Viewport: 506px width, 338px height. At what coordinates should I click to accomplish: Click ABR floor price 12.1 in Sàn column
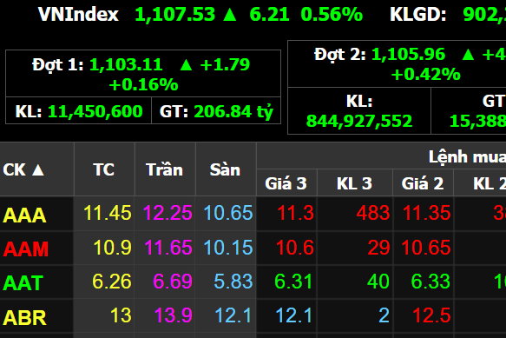(233, 315)
